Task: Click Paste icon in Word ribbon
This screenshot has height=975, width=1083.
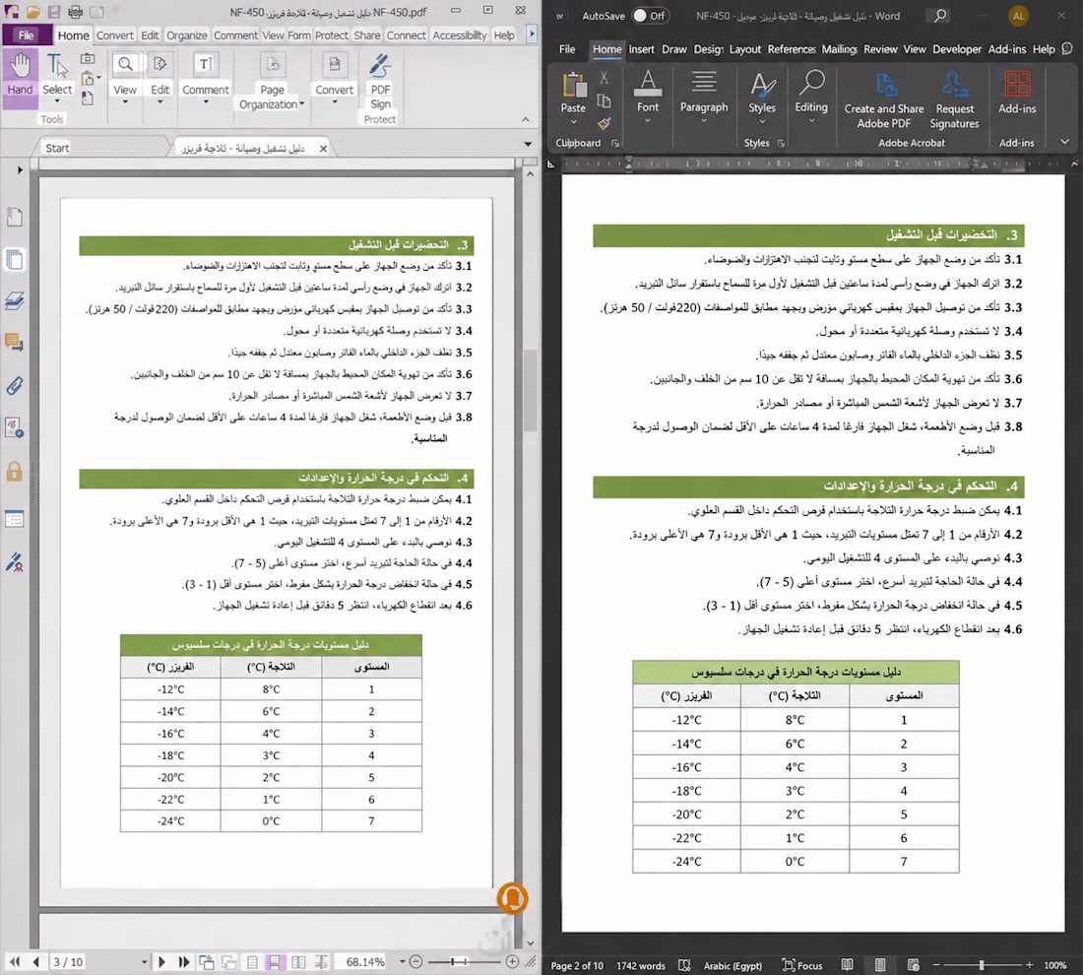Action: point(573,85)
